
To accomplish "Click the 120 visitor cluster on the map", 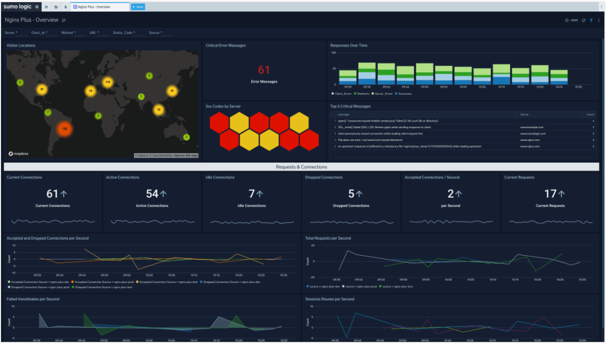I will pyautogui.click(x=64, y=129).
